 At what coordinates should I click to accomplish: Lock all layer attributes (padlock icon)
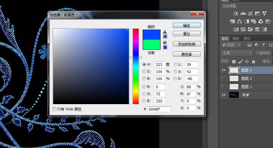pyautogui.click(x=253, y=61)
